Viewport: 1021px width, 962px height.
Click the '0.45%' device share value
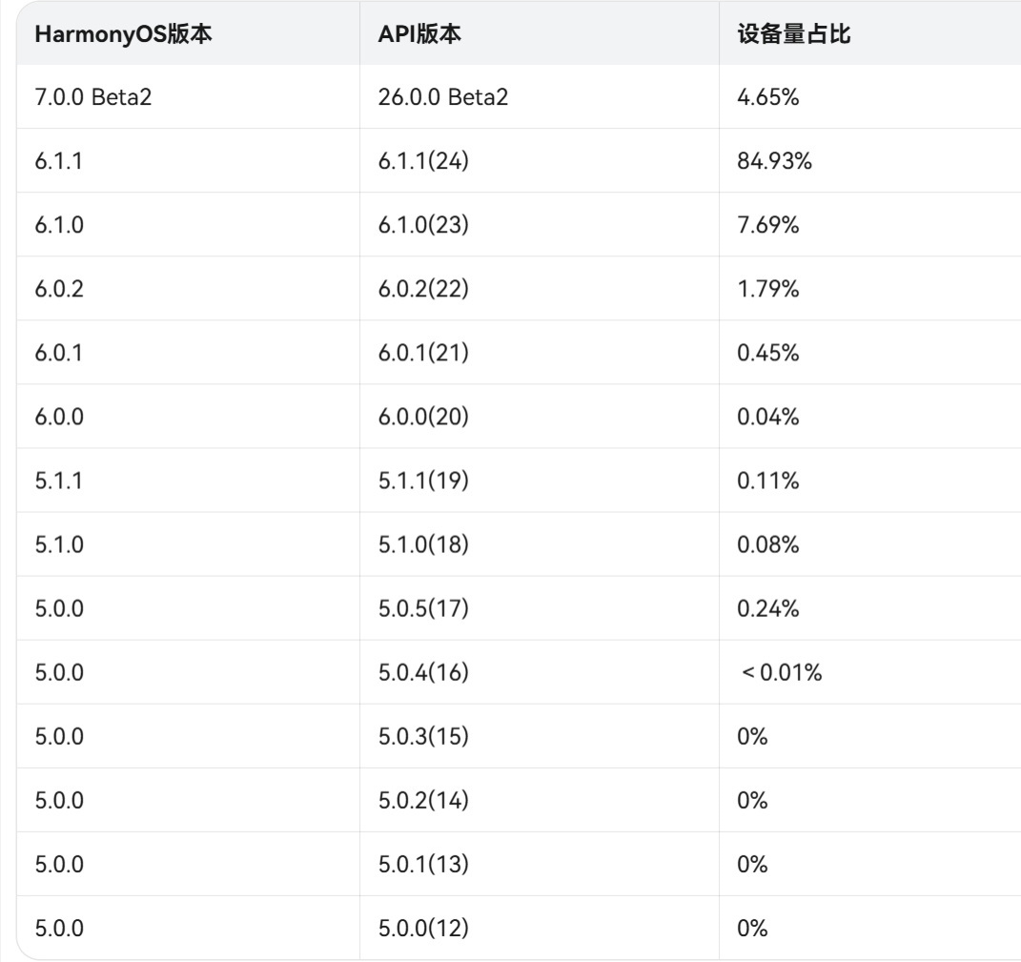coord(767,353)
